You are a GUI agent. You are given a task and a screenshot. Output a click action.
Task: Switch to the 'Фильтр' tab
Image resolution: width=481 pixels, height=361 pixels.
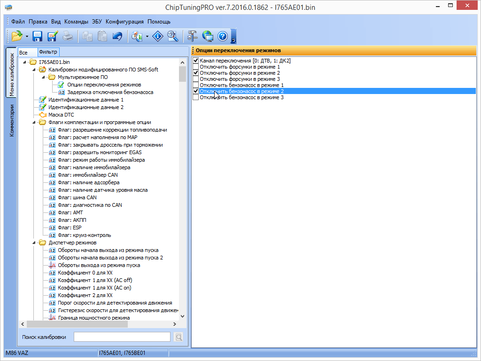click(x=48, y=52)
